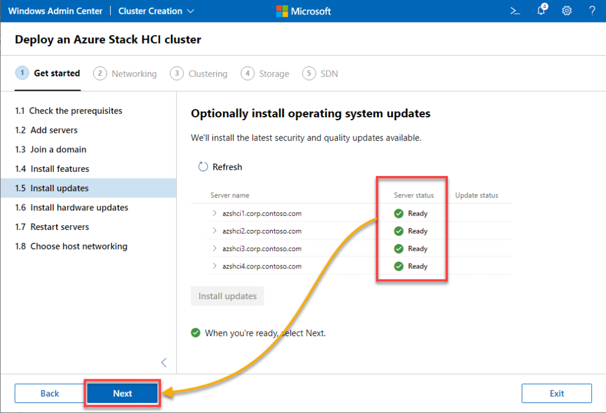
Task: Expand the azshci4.corp.contoso.com row
Action: (x=214, y=267)
